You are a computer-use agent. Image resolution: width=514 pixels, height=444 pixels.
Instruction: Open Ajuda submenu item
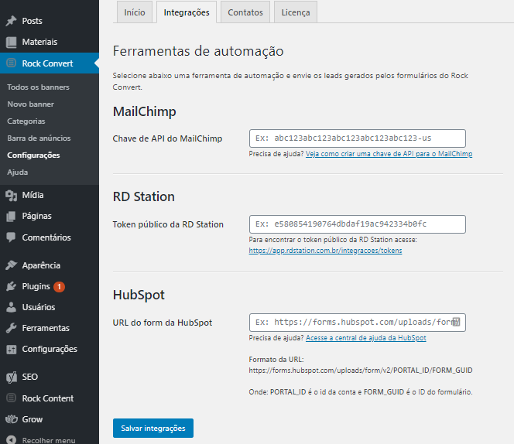pyautogui.click(x=17, y=172)
